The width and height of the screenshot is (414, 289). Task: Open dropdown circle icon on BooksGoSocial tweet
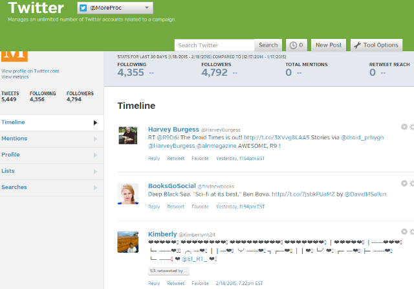[x=404, y=183]
